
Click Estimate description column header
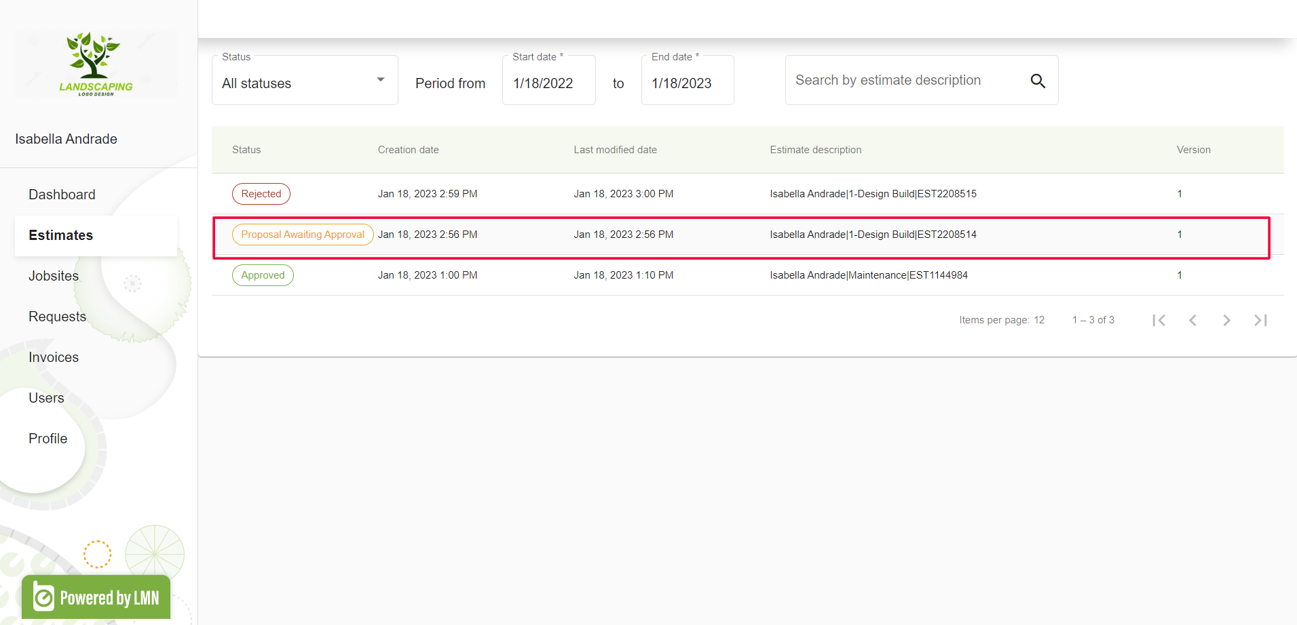816,150
